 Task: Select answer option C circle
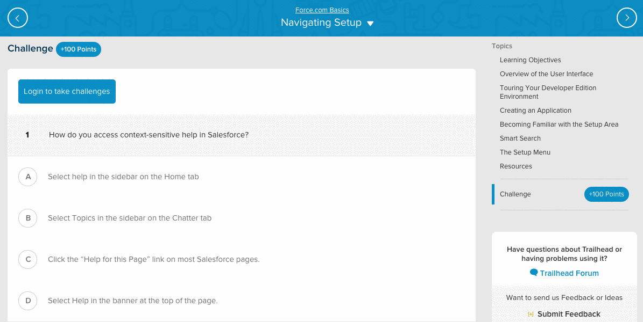[x=28, y=259]
